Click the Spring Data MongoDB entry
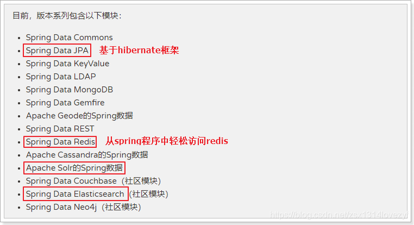Viewport: 414px width, 225px height. pos(70,90)
